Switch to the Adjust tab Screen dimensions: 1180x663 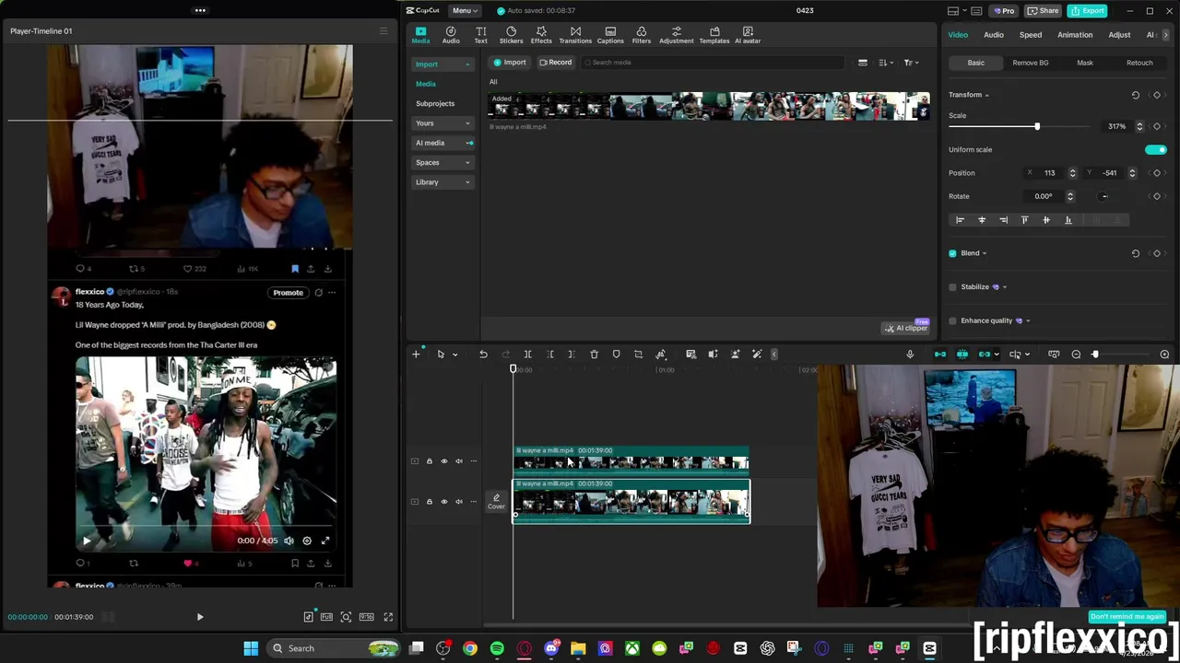tap(1119, 35)
